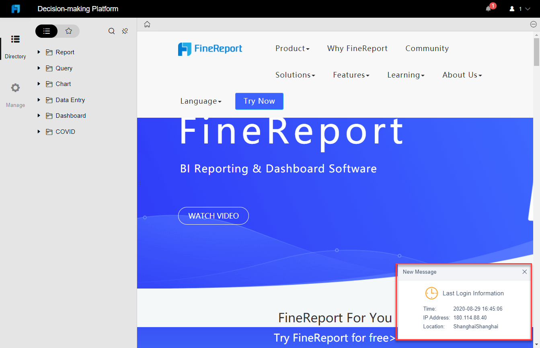Screen dimensions: 540x348
Task: Toggle the directory list view button
Action: click(x=46, y=31)
